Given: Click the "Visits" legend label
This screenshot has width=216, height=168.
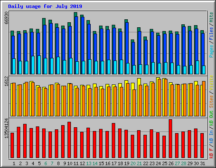Looking at the screenshot, I should click(x=211, y=83).
